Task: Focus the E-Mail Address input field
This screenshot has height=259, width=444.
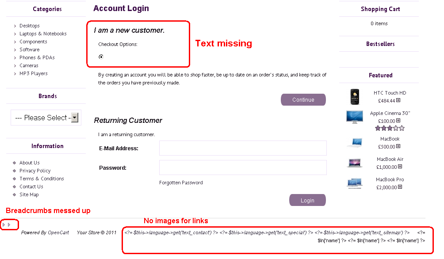Action: [243, 148]
